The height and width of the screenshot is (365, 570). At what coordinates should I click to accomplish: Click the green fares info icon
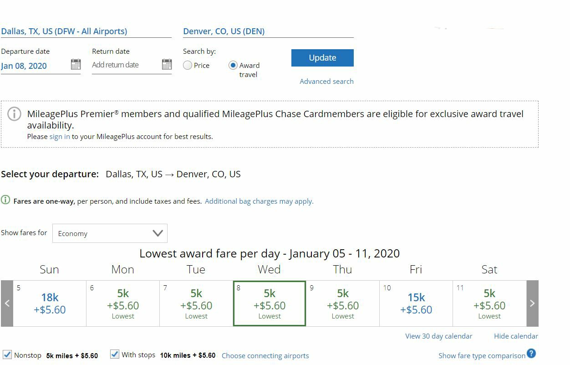pos(5,200)
